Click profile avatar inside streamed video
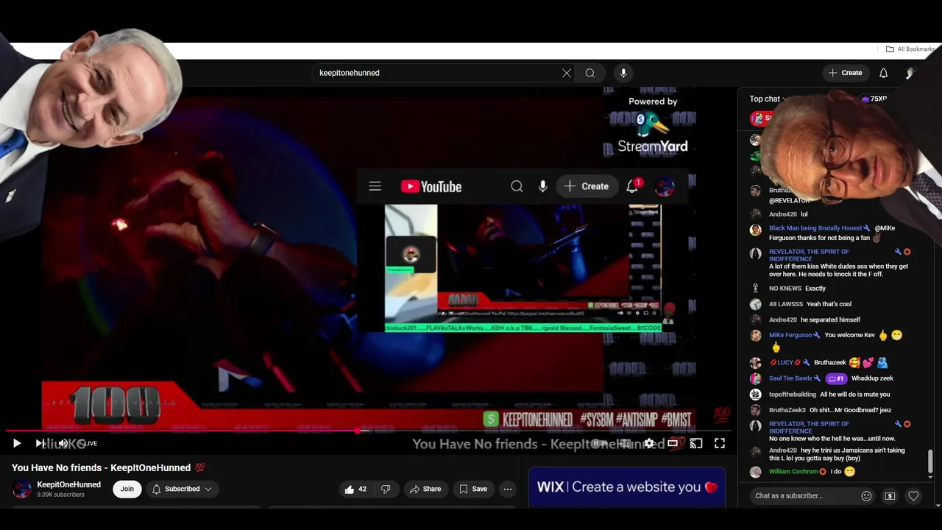The width and height of the screenshot is (942, 530). pos(665,187)
